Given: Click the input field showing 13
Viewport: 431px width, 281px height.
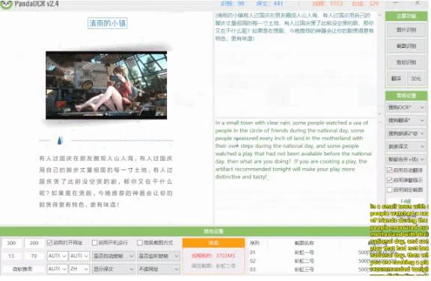Looking at the screenshot, I should pos(11,256).
